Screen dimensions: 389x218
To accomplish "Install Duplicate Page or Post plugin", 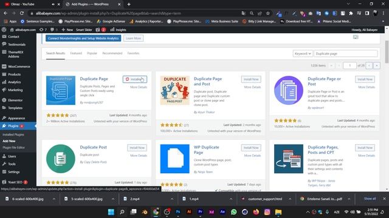I will [x=365, y=79].
